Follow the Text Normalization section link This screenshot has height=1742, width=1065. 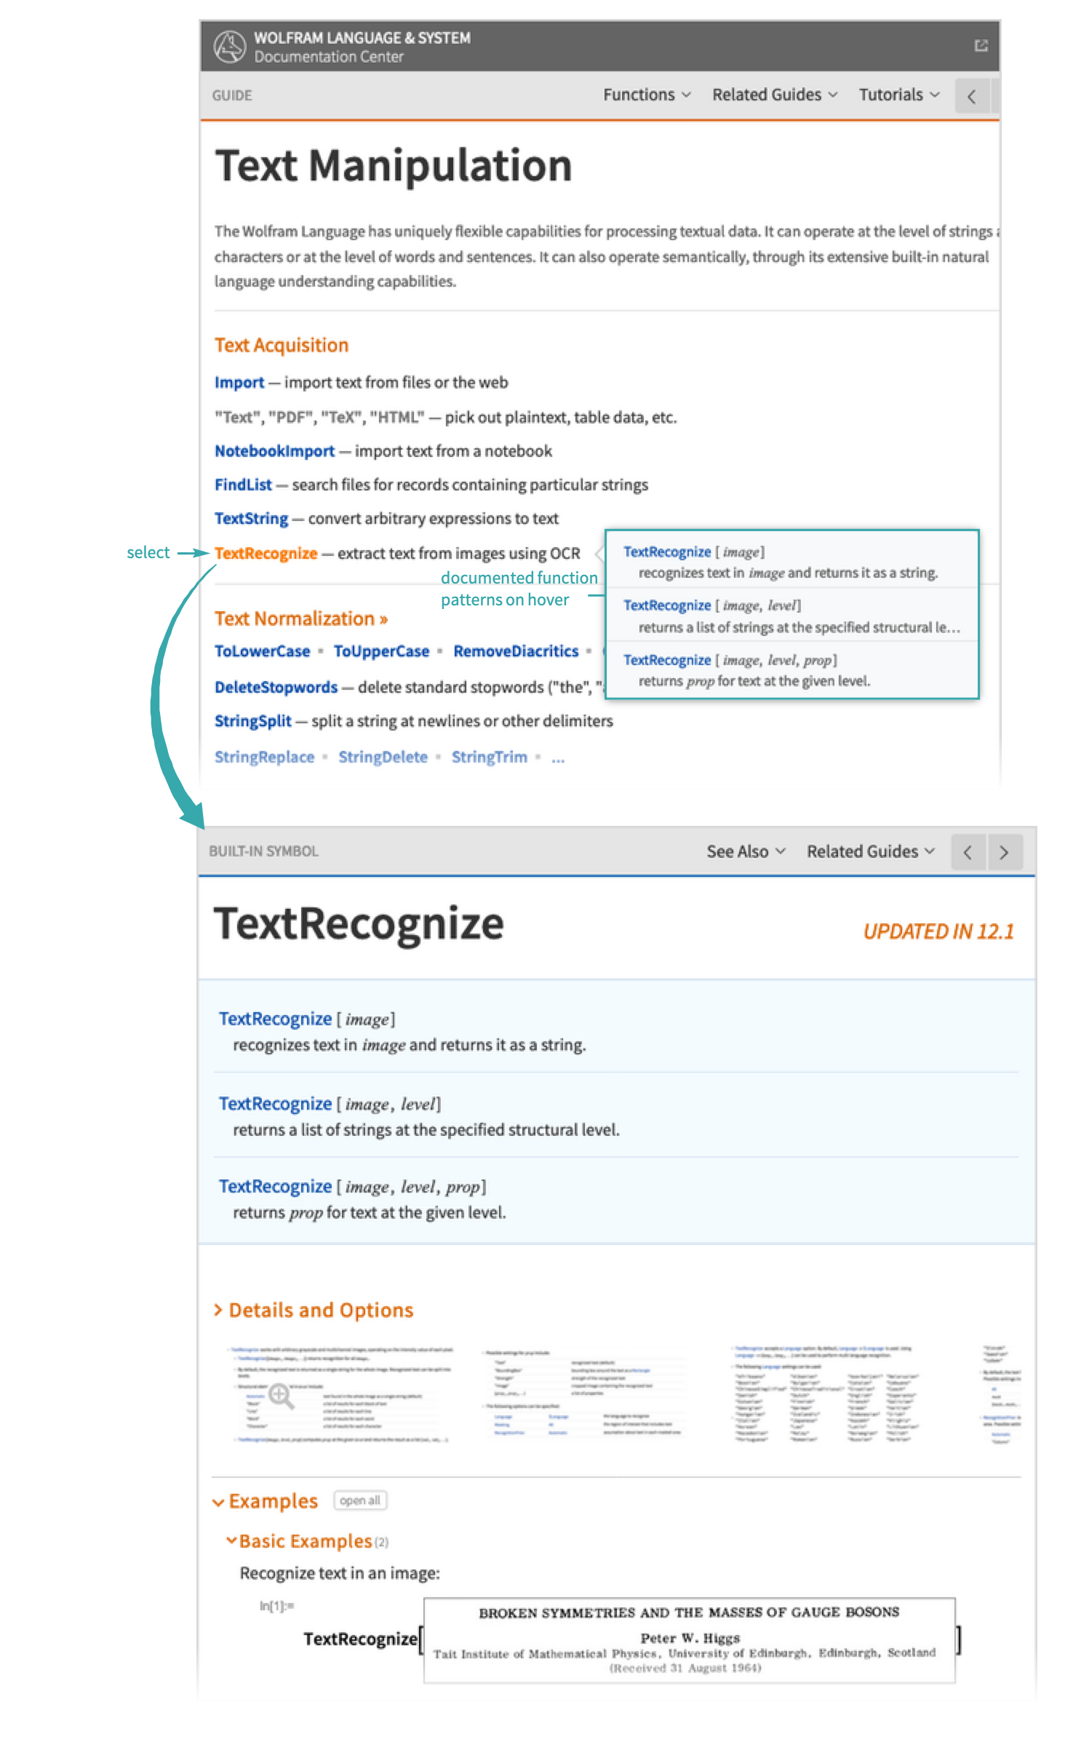(300, 619)
